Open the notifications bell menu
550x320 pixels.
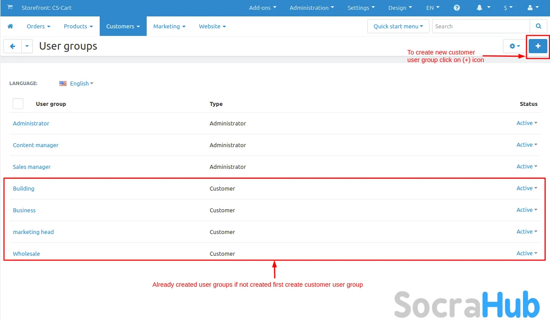[483, 8]
